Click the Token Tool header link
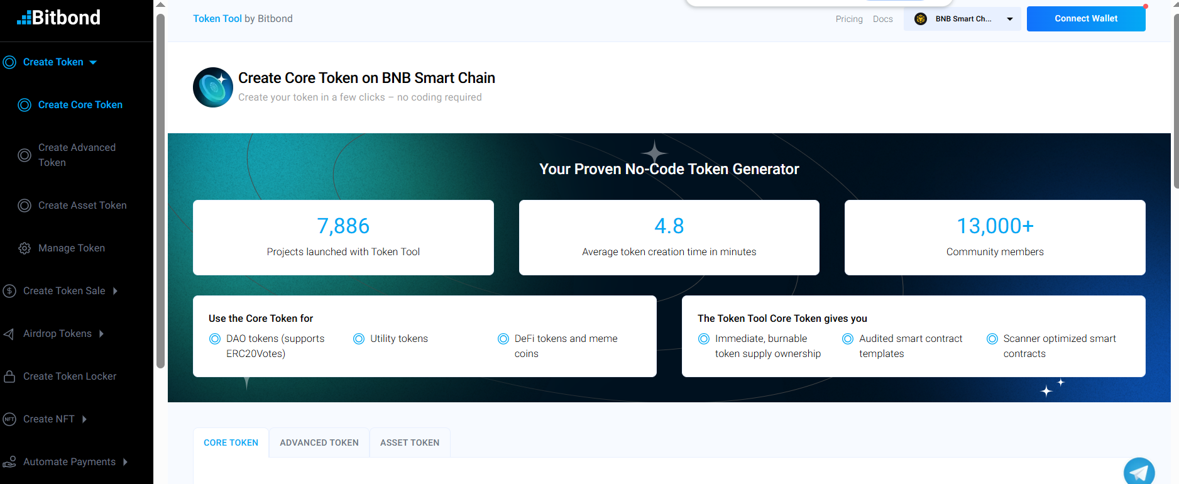Image resolution: width=1179 pixels, height=484 pixels. click(x=217, y=19)
